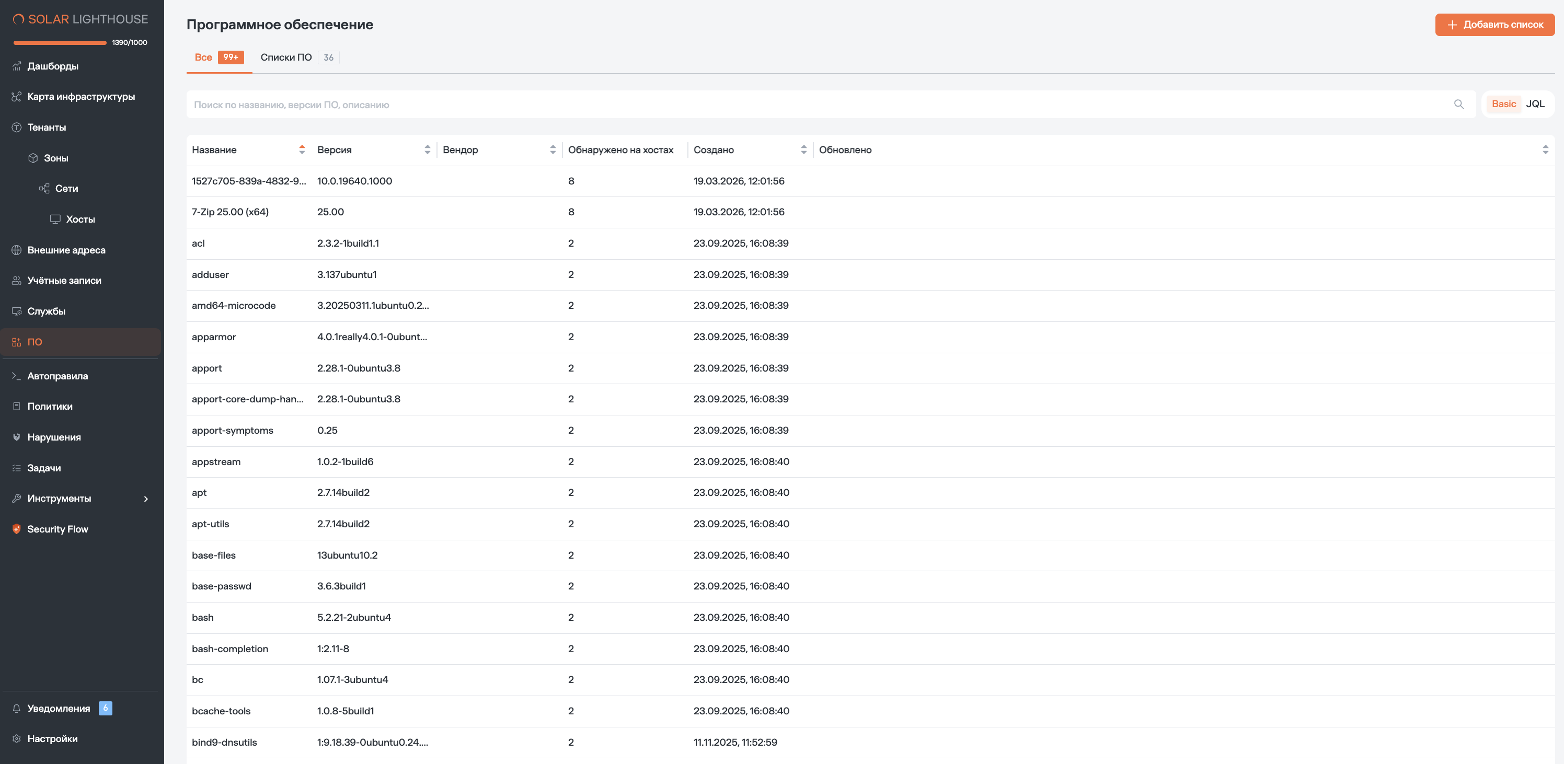Viewport: 1564px width, 764px height.
Task: Click the Учётные записи users icon
Action: pyautogui.click(x=16, y=280)
